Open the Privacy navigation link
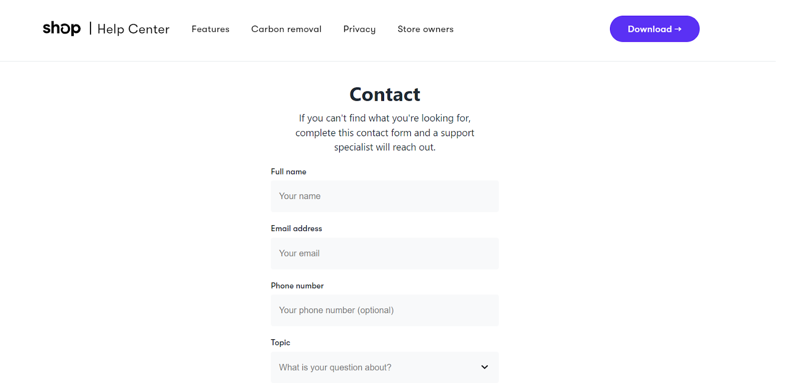The image size is (787, 383). pyautogui.click(x=360, y=29)
